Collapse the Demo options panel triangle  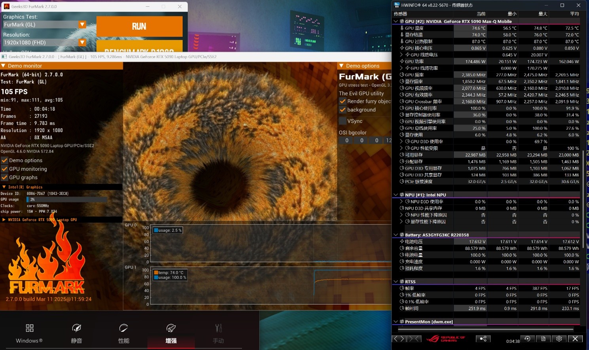click(341, 66)
